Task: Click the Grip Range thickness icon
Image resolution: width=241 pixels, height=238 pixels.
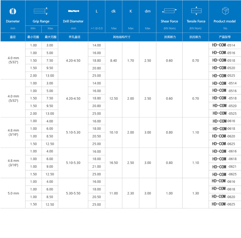Action: point(41,11)
